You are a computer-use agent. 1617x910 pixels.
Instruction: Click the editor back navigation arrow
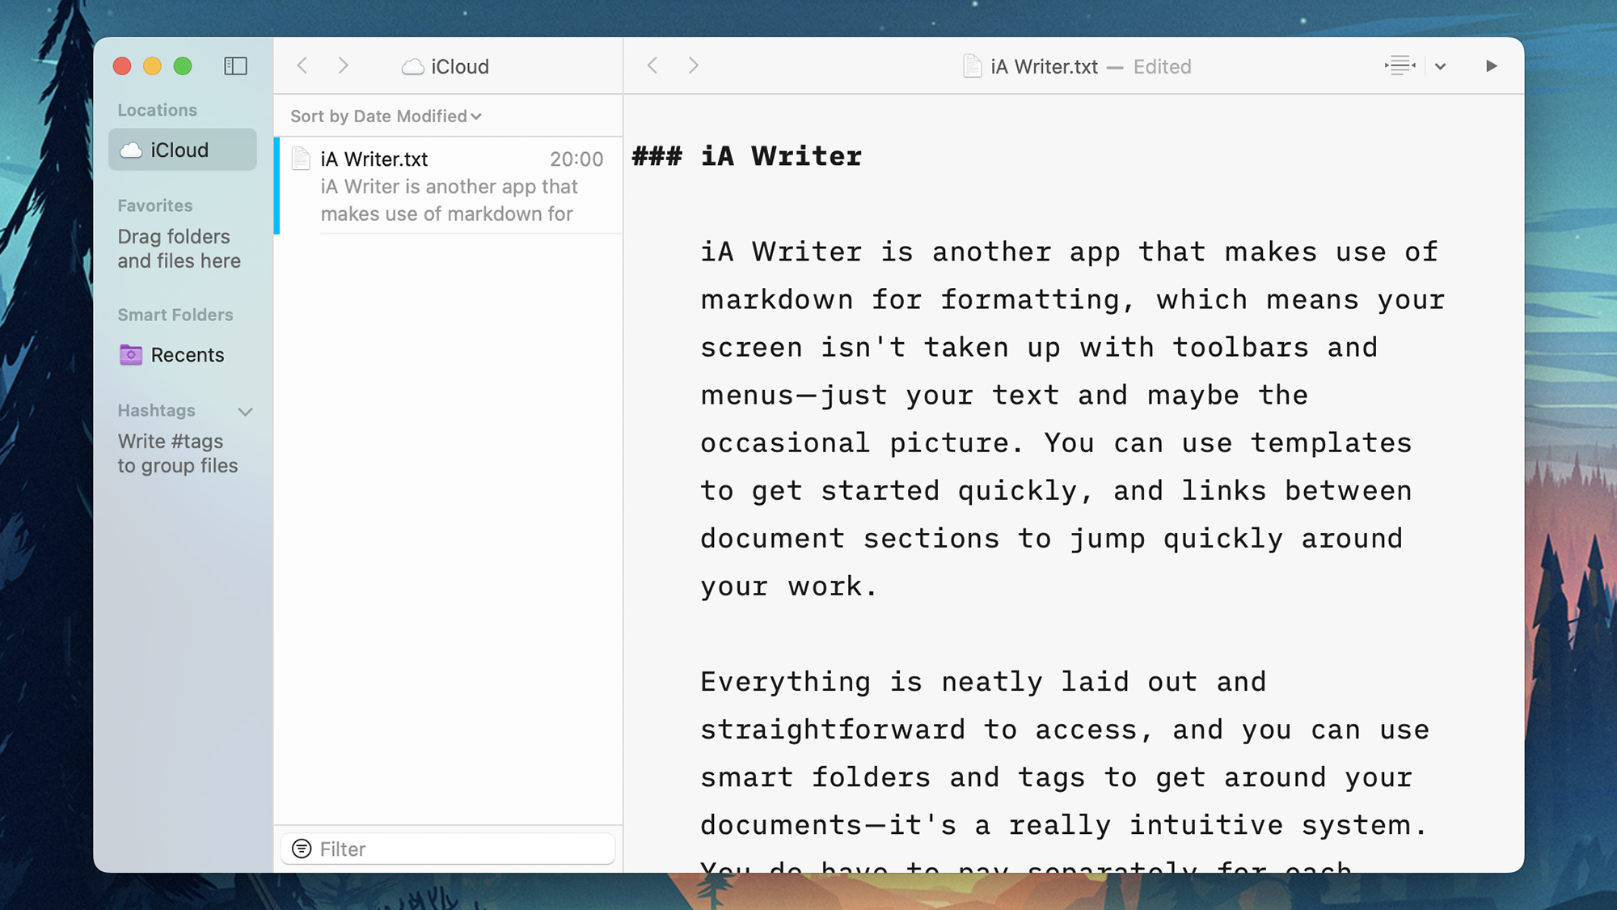652,66
